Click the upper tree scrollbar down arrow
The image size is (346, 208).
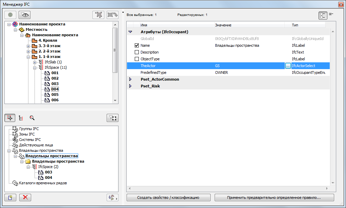[115, 101]
